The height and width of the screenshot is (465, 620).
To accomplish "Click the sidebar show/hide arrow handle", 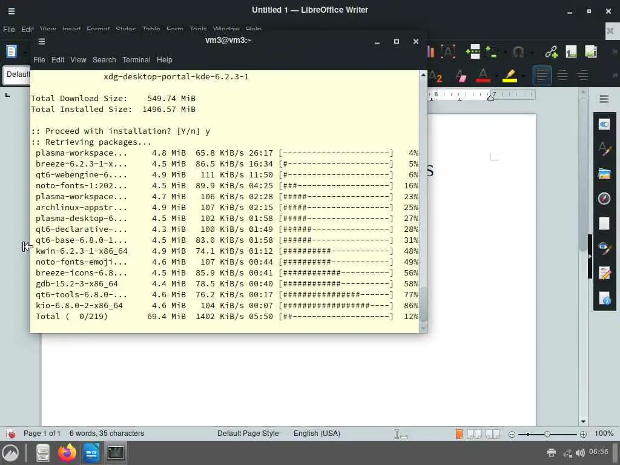I will click(590, 257).
